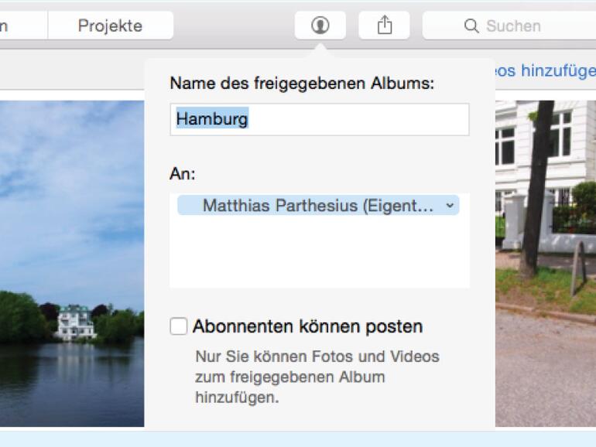
Task: Select the partially visible tab left of Projekte
Action: (x=19, y=26)
